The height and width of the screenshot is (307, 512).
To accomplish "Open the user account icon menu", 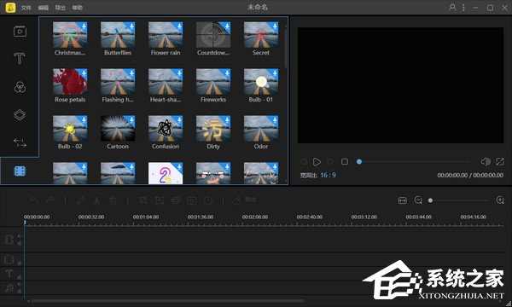I will (x=452, y=7).
